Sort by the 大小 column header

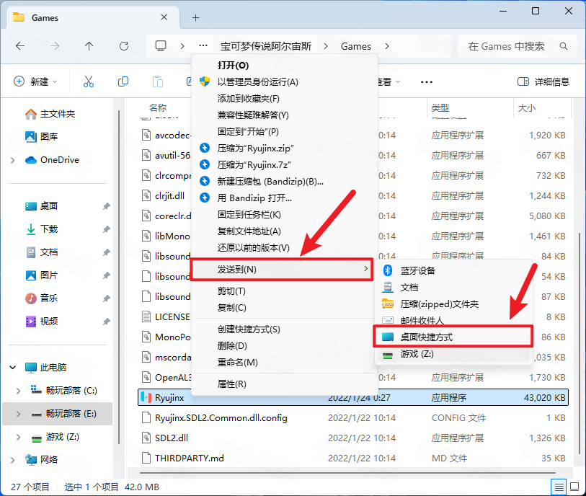(x=542, y=108)
